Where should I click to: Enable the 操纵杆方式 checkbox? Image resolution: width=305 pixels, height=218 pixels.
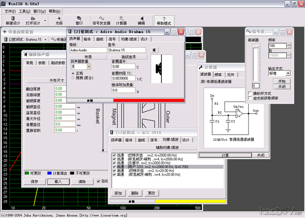[250, 93]
